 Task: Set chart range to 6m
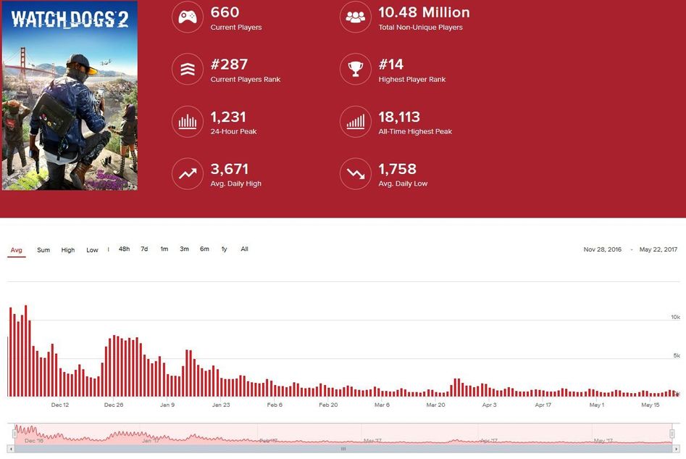pos(204,249)
